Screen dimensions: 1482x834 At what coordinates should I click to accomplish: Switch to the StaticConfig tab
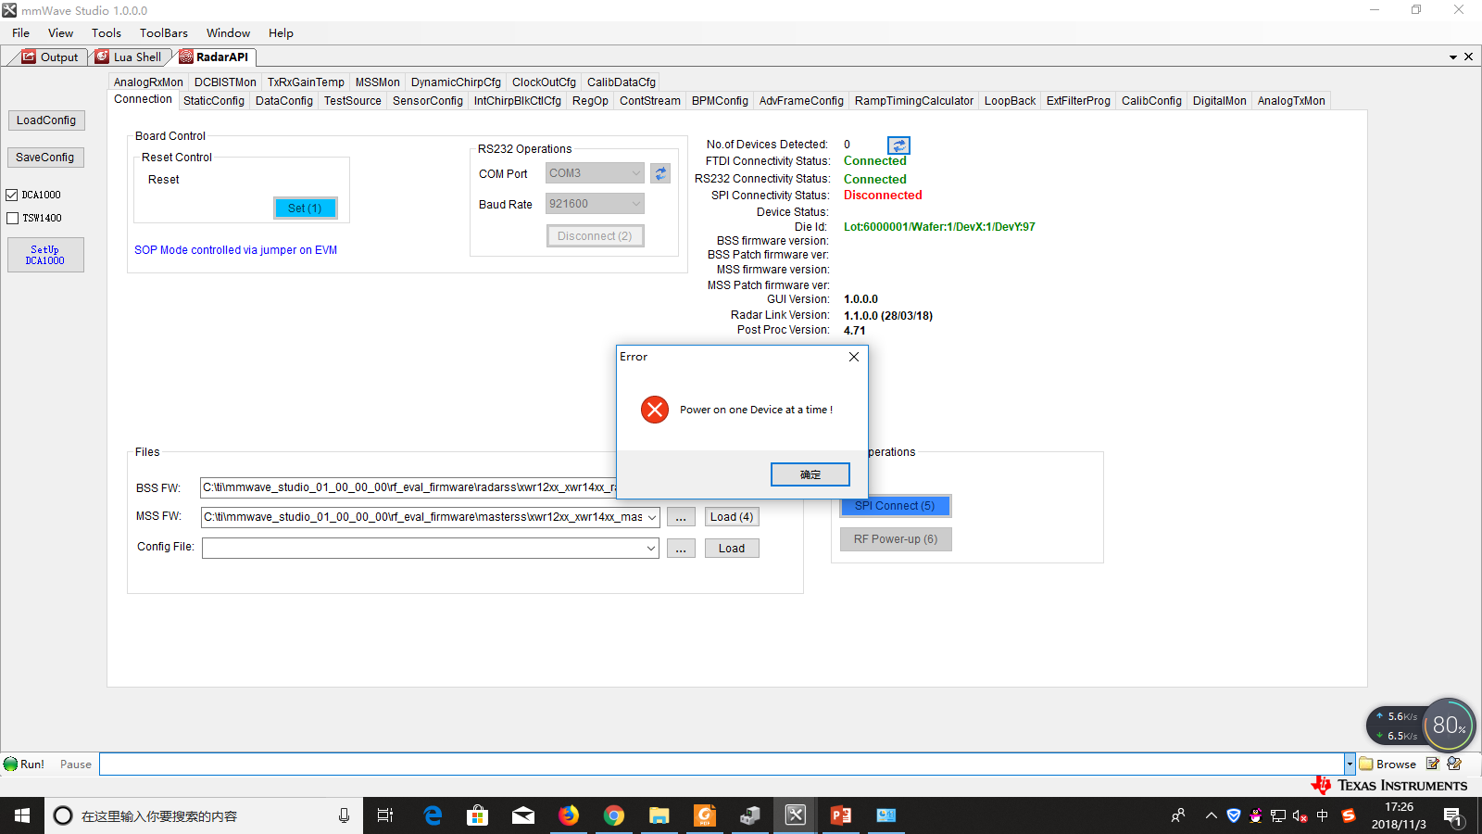[214, 101]
